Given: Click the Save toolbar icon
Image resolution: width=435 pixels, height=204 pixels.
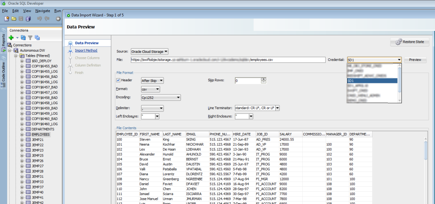Looking at the screenshot, I should pos(21,19).
